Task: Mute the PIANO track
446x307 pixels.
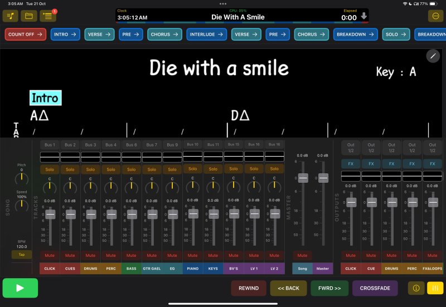Action: coord(193,255)
